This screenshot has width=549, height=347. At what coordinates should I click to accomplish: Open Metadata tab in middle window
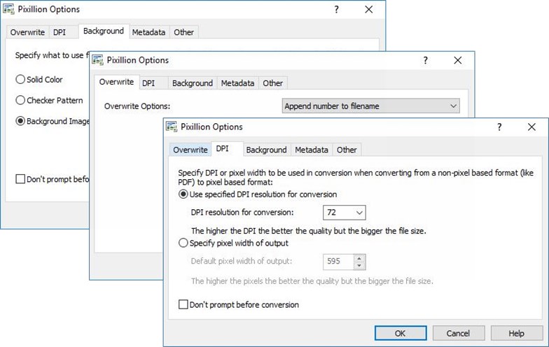pos(238,83)
